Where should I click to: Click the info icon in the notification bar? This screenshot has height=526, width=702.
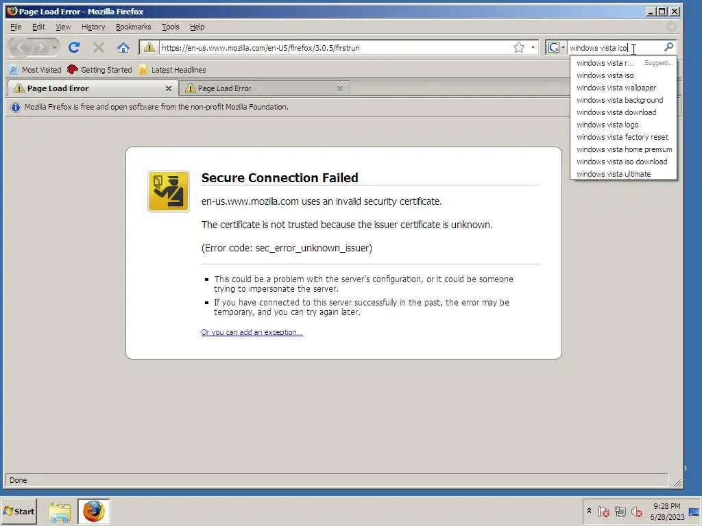(x=16, y=108)
